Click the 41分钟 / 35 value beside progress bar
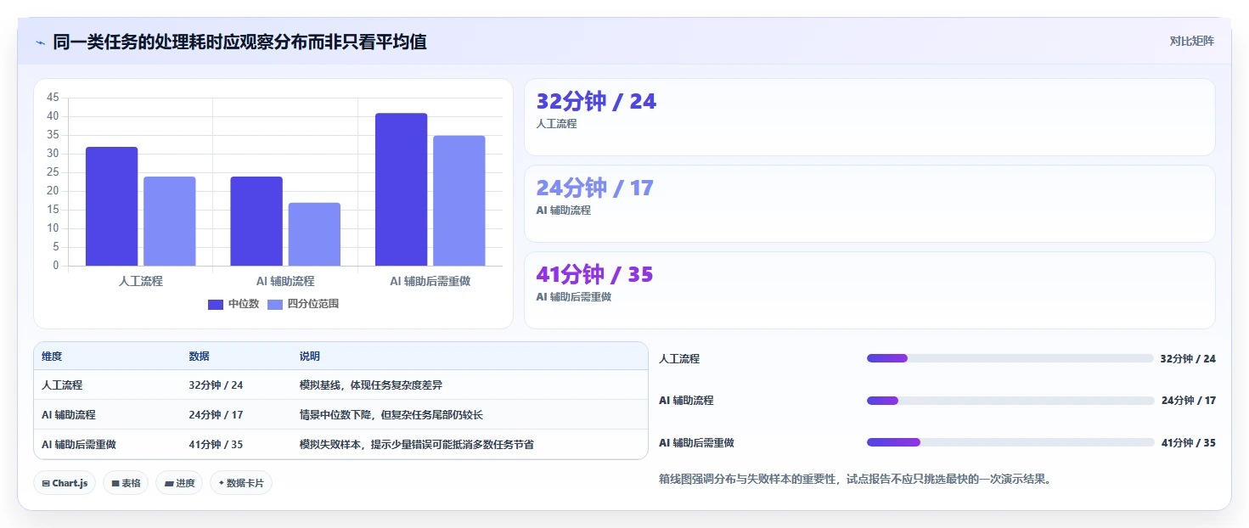Screen dimensions: 1249x528 [x=1188, y=443]
